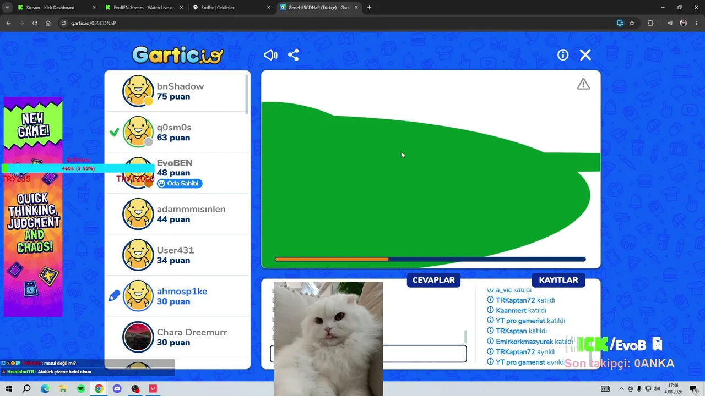Click 'Kaanmert katıldı' log entry
This screenshot has height=396, width=705.
517,310
